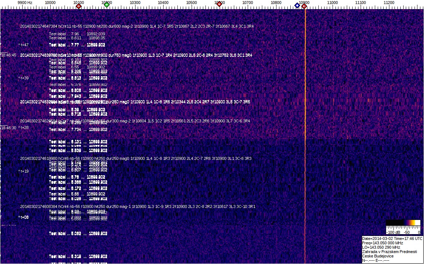Click the red diamond marker at 10100 Hz

click(78, 5)
